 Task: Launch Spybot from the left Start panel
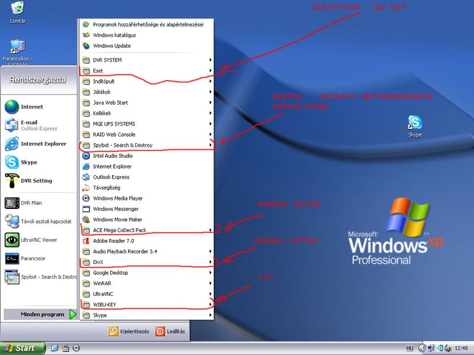40,277
